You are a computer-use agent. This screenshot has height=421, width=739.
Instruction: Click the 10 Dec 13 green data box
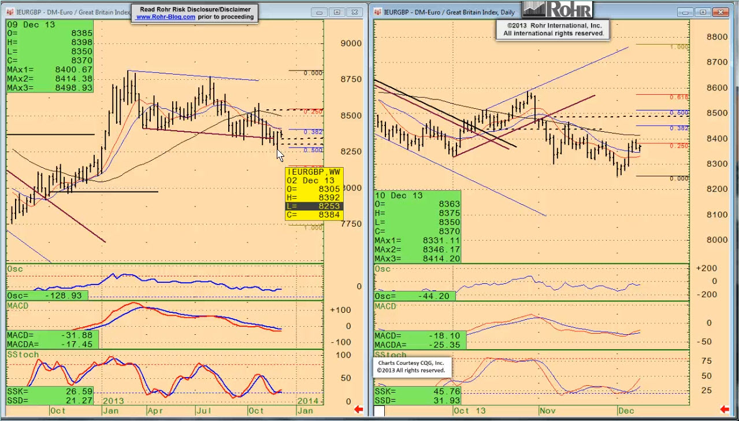tap(417, 227)
